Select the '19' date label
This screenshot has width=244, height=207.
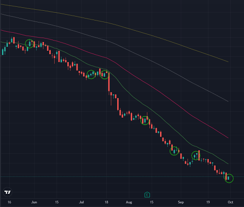click(208, 202)
